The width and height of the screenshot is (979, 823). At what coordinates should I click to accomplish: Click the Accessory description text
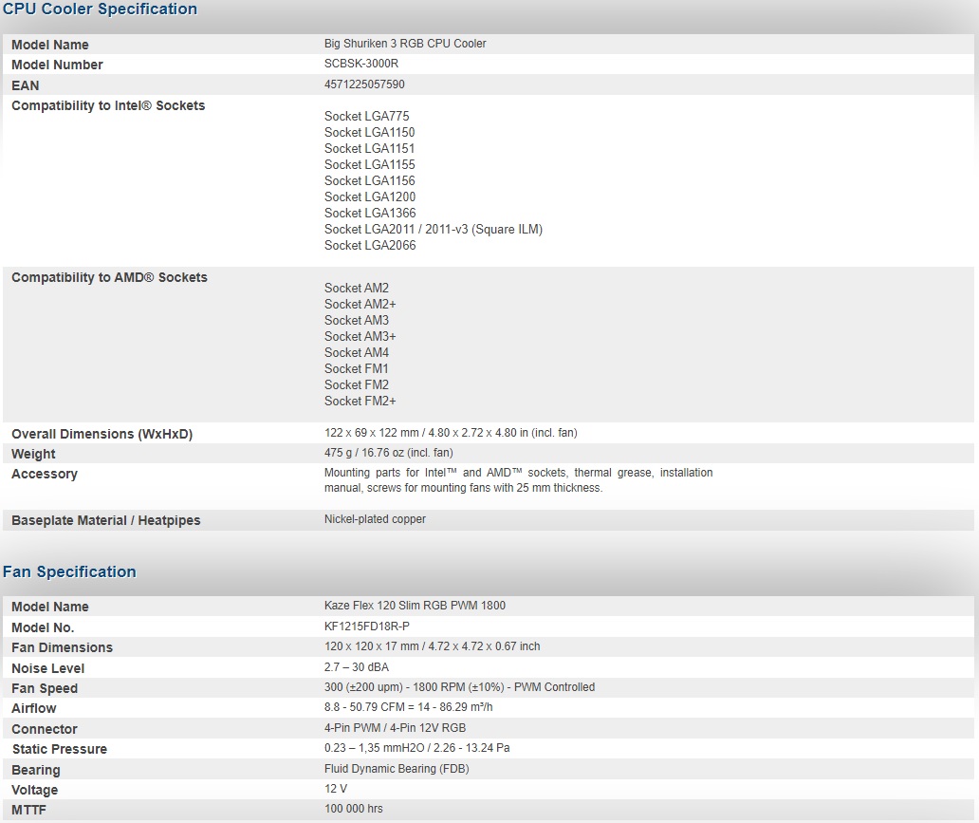[x=519, y=478]
